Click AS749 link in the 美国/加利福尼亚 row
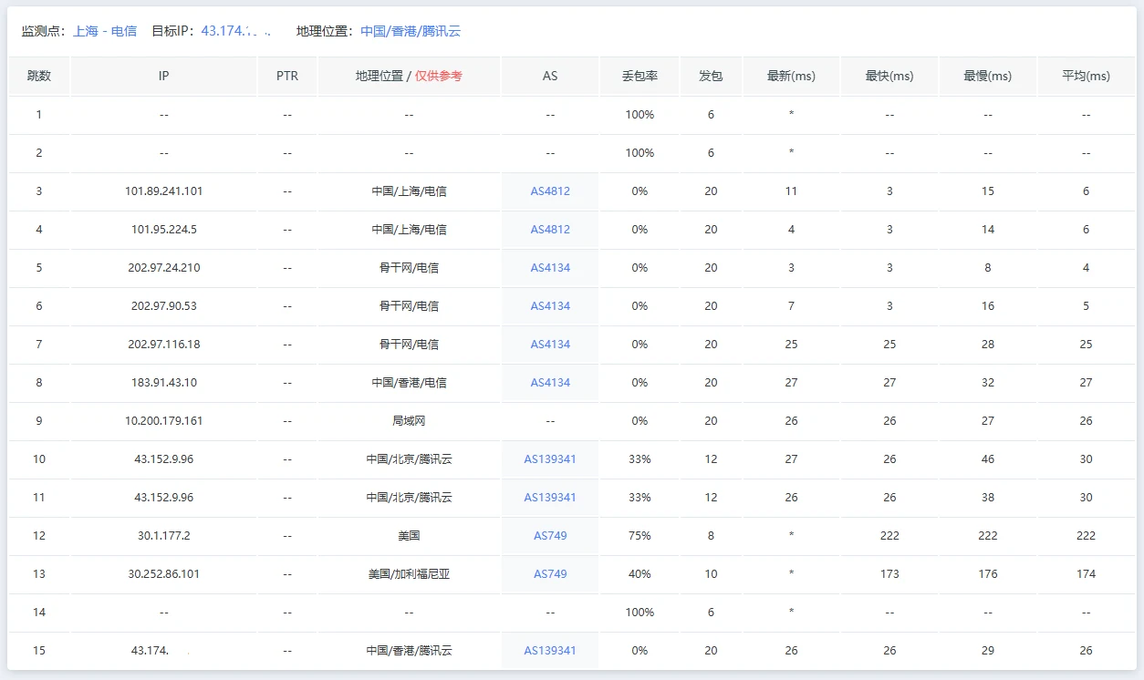This screenshot has width=1144, height=680. coord(550,574)
